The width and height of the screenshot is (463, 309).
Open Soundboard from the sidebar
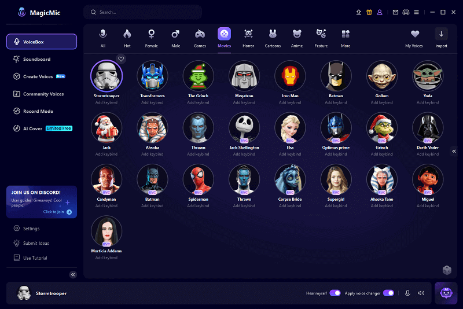[x=36, y=59]
